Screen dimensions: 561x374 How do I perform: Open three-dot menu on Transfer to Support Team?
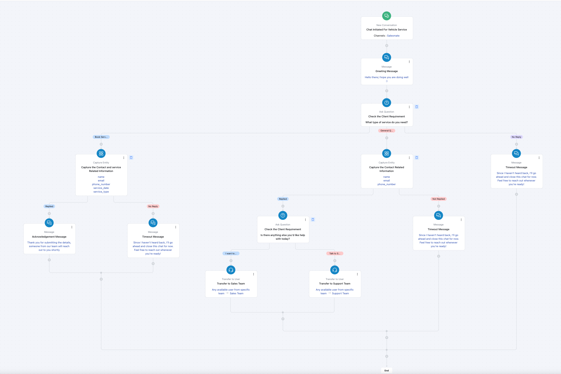pyautogui.click(x=357, y=274)
